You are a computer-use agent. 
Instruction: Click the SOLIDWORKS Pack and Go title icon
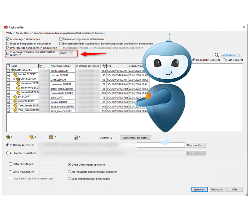point(6,27)
